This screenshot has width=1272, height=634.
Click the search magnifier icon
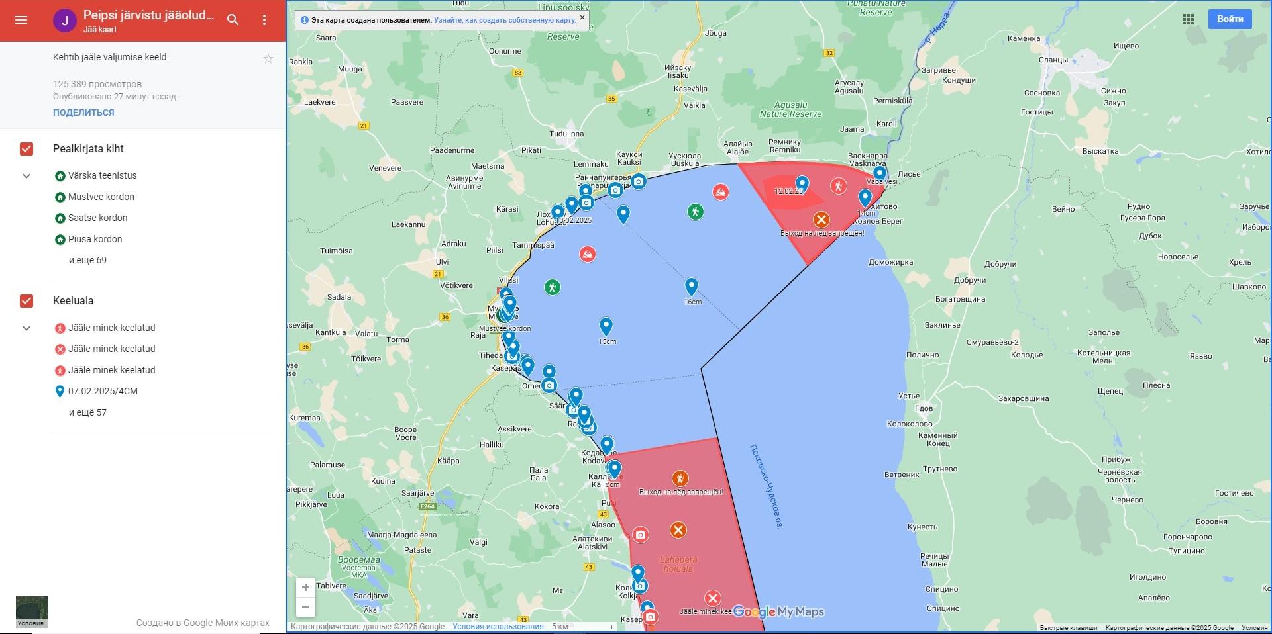tap(233, 20)
